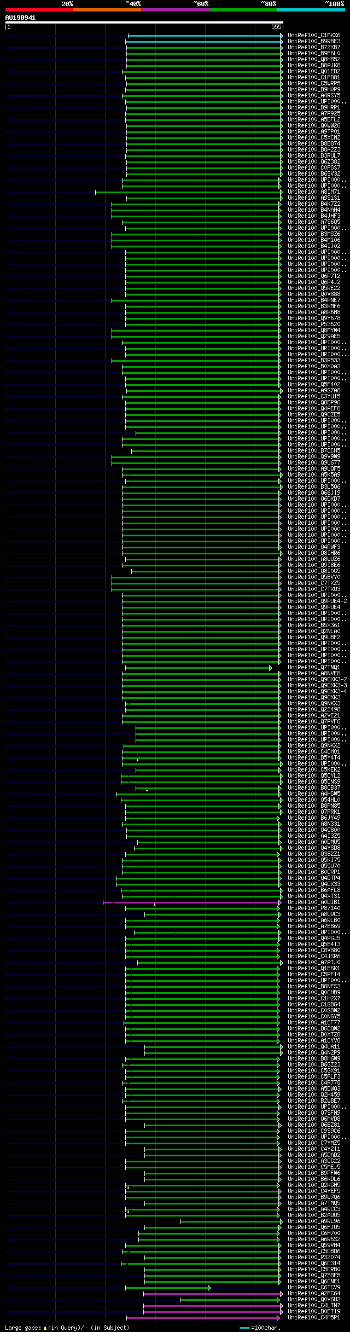Click the orange ~40% identity legend segment
This screenshot has width=350, height=1332.
tap(107, 10)
